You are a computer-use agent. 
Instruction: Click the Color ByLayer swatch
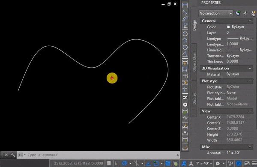[228, 27]
